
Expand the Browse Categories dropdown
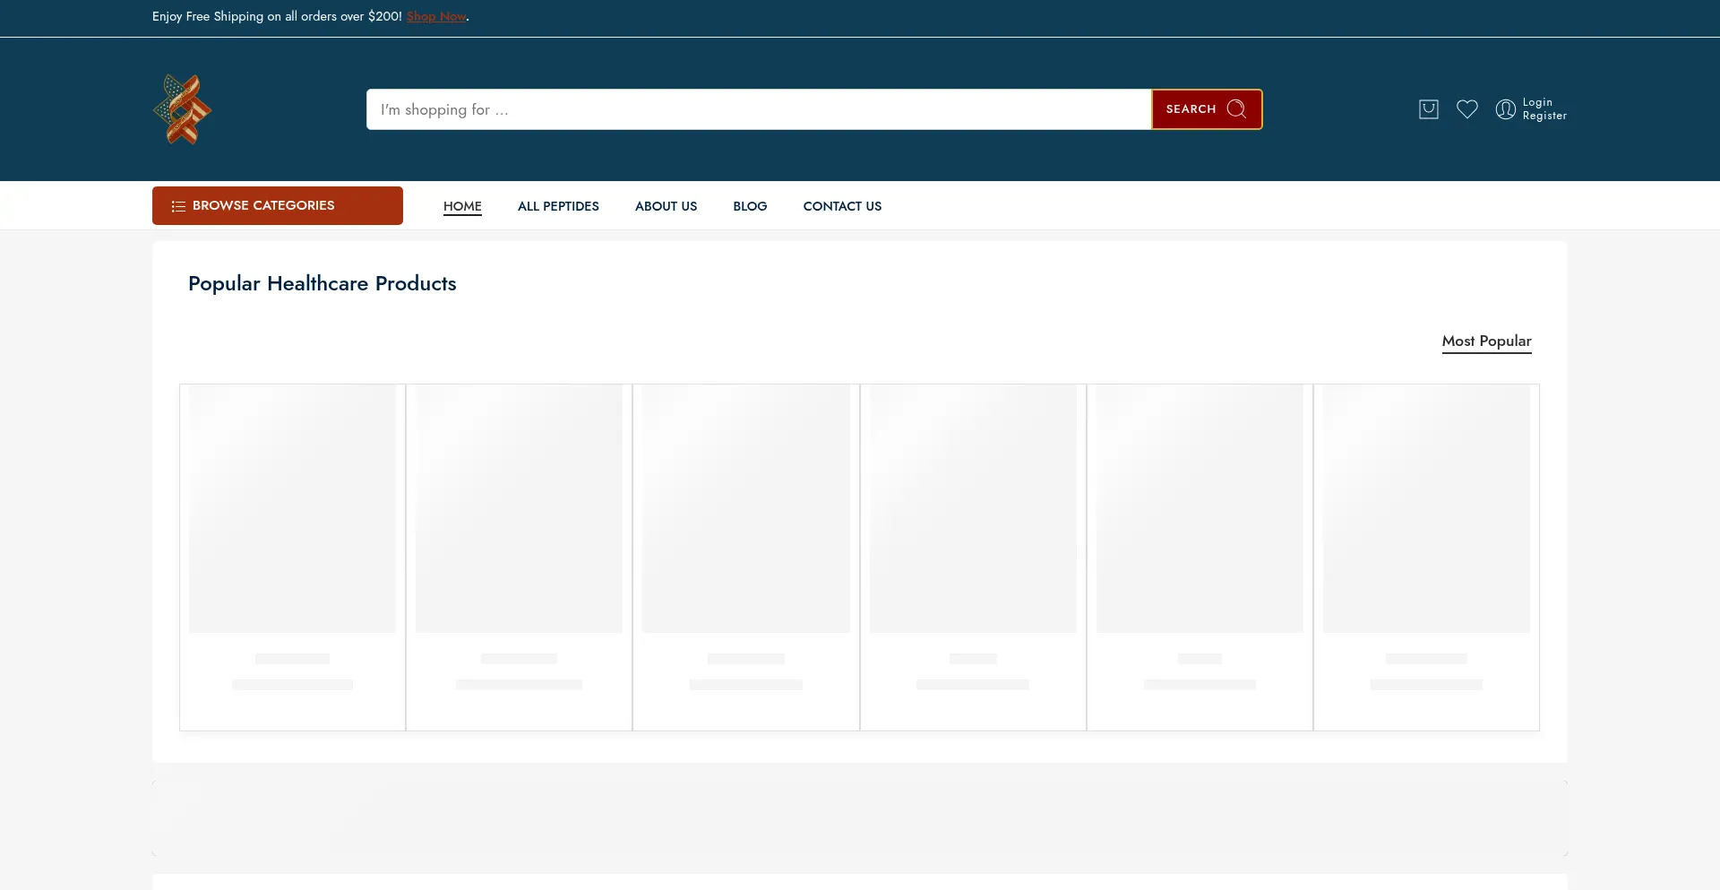click(278, 205)
